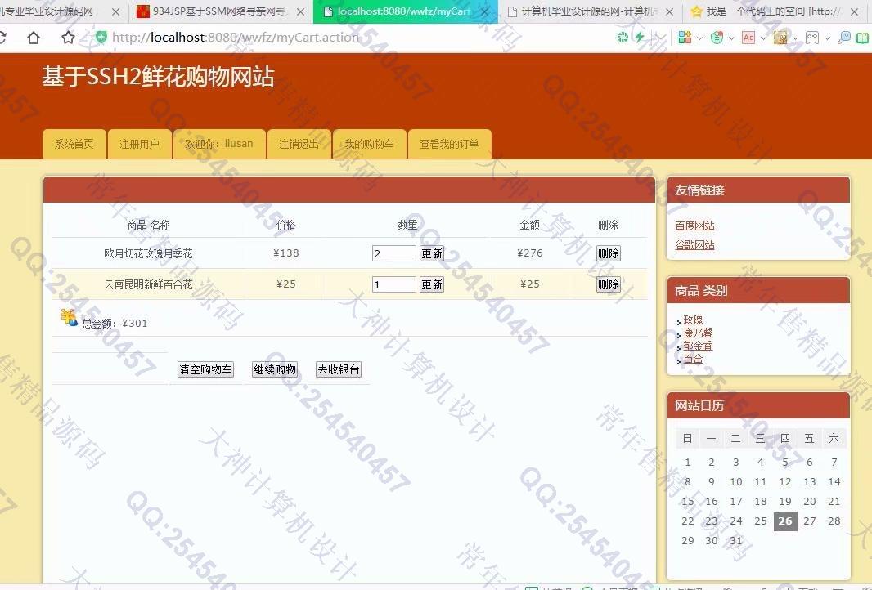Click the red Aa translate icon

748,38
